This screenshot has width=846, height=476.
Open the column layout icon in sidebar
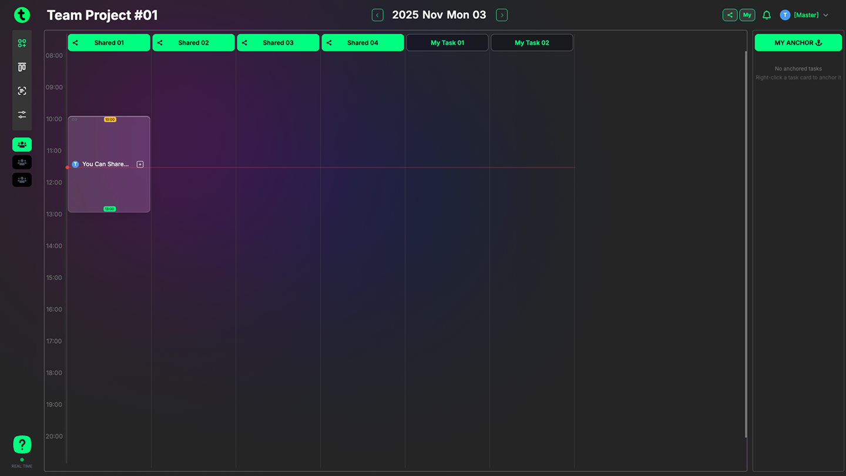tap(22, 67)
